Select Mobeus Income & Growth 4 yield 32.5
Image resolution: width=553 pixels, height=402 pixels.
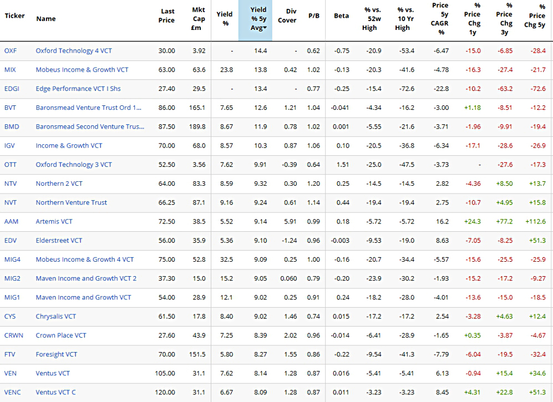click(226, 260)
